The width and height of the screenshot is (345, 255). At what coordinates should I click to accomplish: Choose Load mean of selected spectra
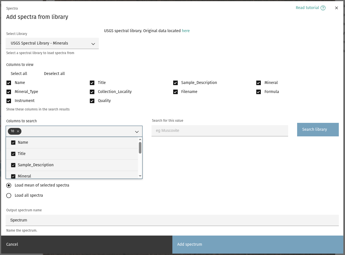(x=9, y=185)
